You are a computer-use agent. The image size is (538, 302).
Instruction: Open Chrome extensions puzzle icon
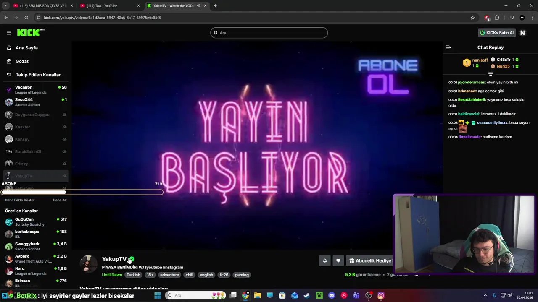[x=497, y=18]
